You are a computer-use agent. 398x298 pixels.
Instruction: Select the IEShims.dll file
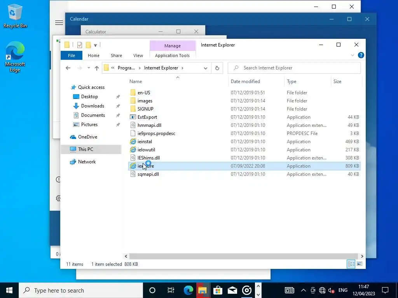point(148,158)
